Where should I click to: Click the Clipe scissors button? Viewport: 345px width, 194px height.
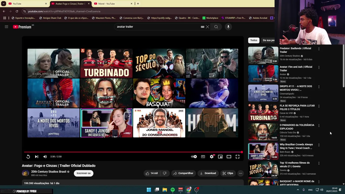(228, 173)
